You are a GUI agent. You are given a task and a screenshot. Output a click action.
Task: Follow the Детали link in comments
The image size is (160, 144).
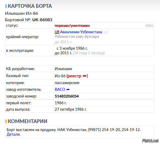pyautogui.click(x=13, y=134)
